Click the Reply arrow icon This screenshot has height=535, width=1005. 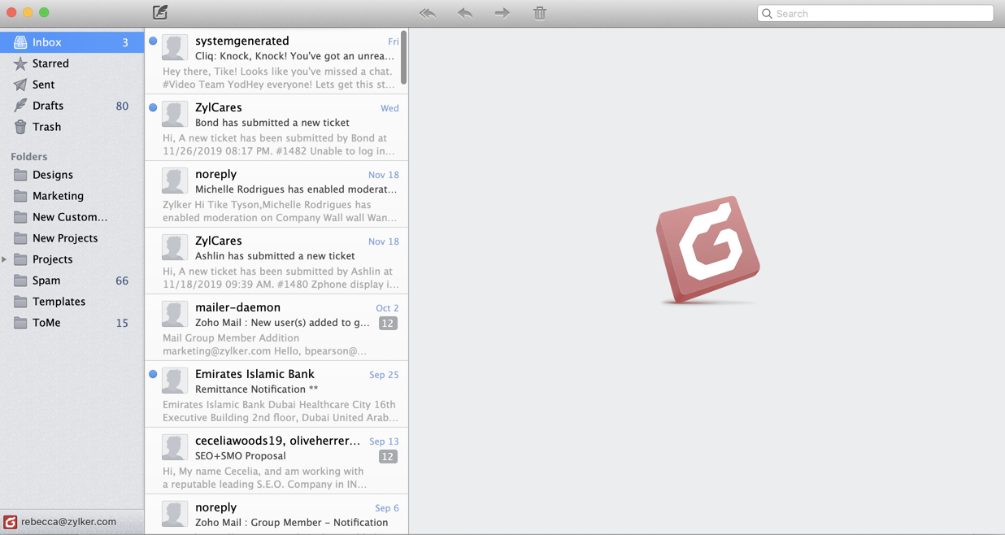[465, 13]
